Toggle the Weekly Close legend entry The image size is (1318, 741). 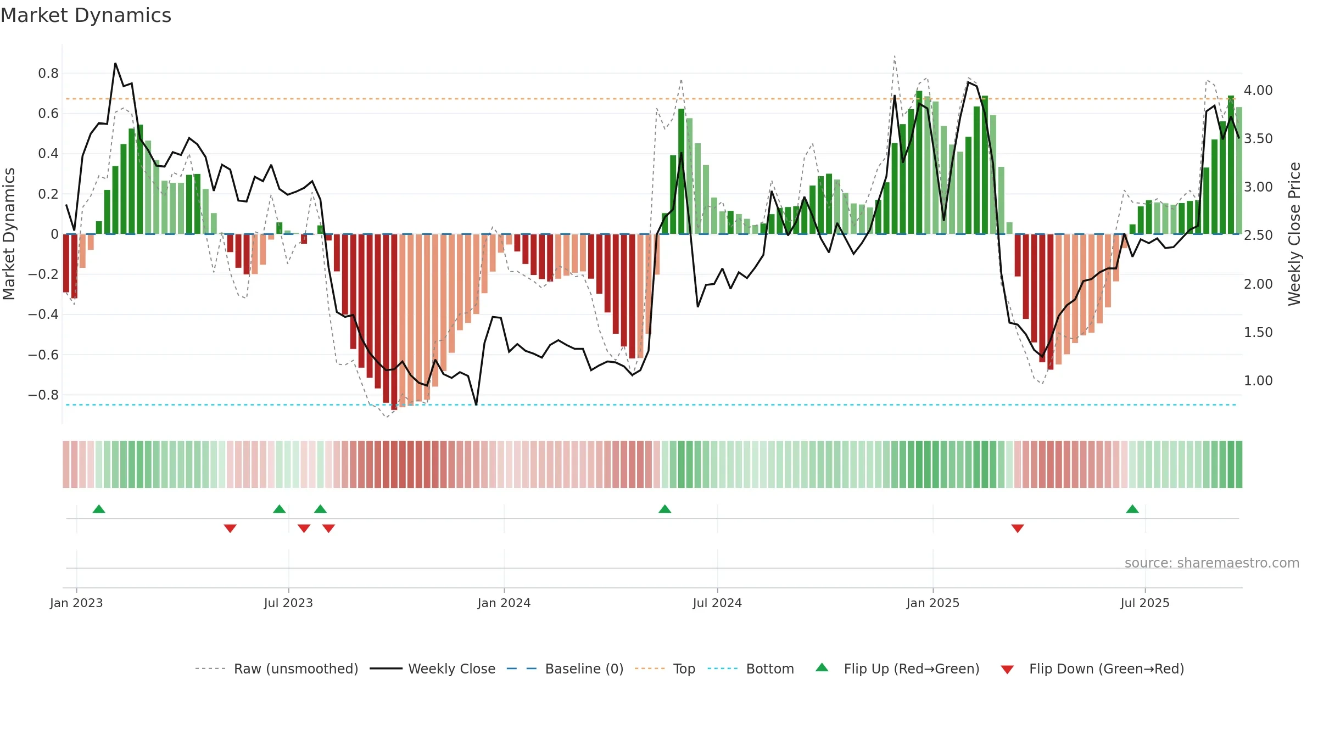pos(432,669)
